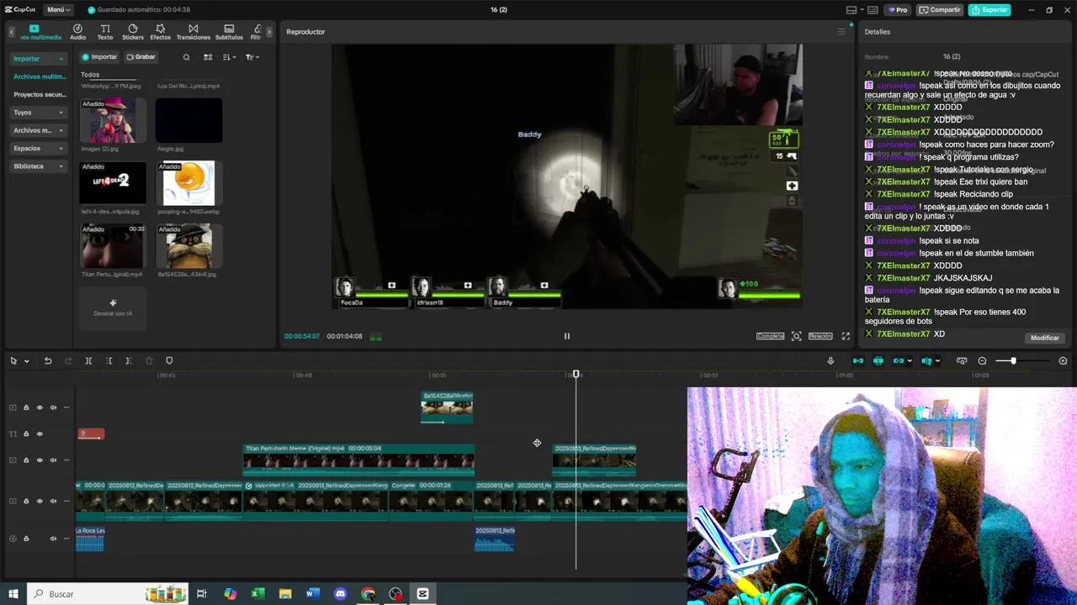The width and height of the screenshot is (1077, 605).
Task: Select the Left 4 Dead 2 thumbnail
Action: pyautogui.click(x=113, y=182)
